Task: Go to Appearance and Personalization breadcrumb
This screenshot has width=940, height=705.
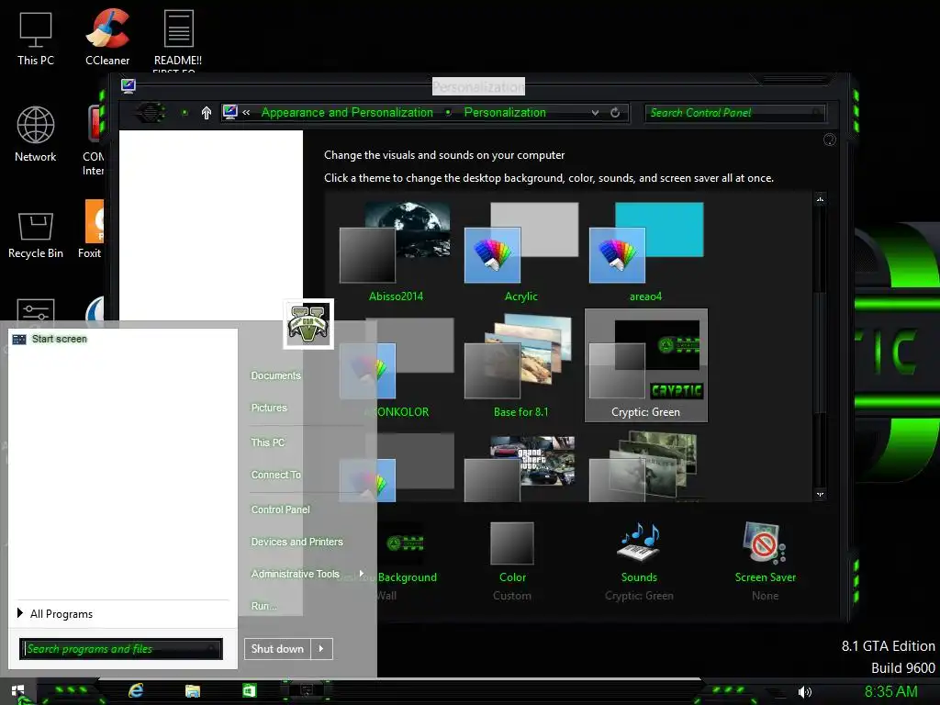Action: click(x=347, y=113)
